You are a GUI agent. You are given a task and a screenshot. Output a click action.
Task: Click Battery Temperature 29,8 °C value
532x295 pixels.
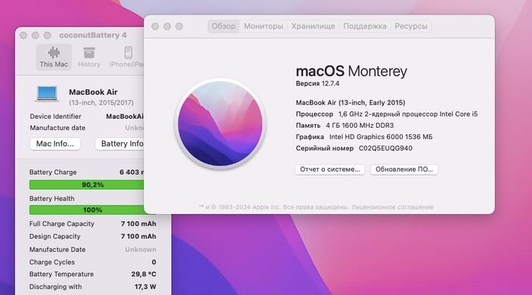point(144,275)
